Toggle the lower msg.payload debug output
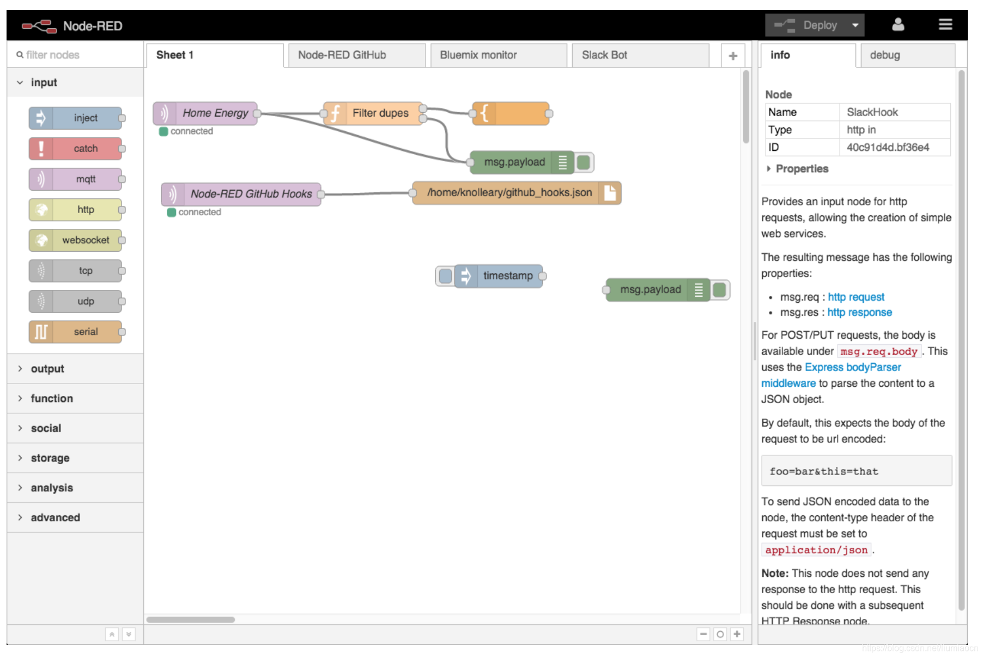 pos(720,290)
